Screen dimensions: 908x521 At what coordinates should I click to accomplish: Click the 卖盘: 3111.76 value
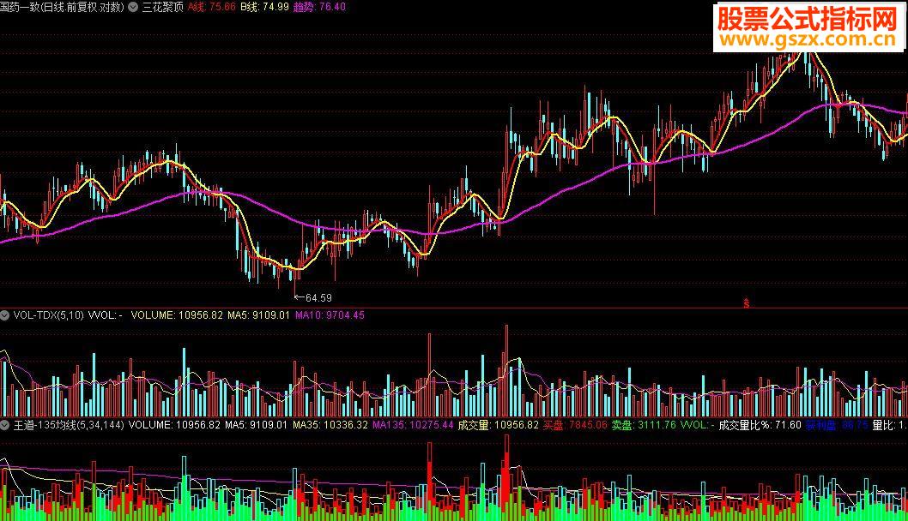tap(644, 425)
